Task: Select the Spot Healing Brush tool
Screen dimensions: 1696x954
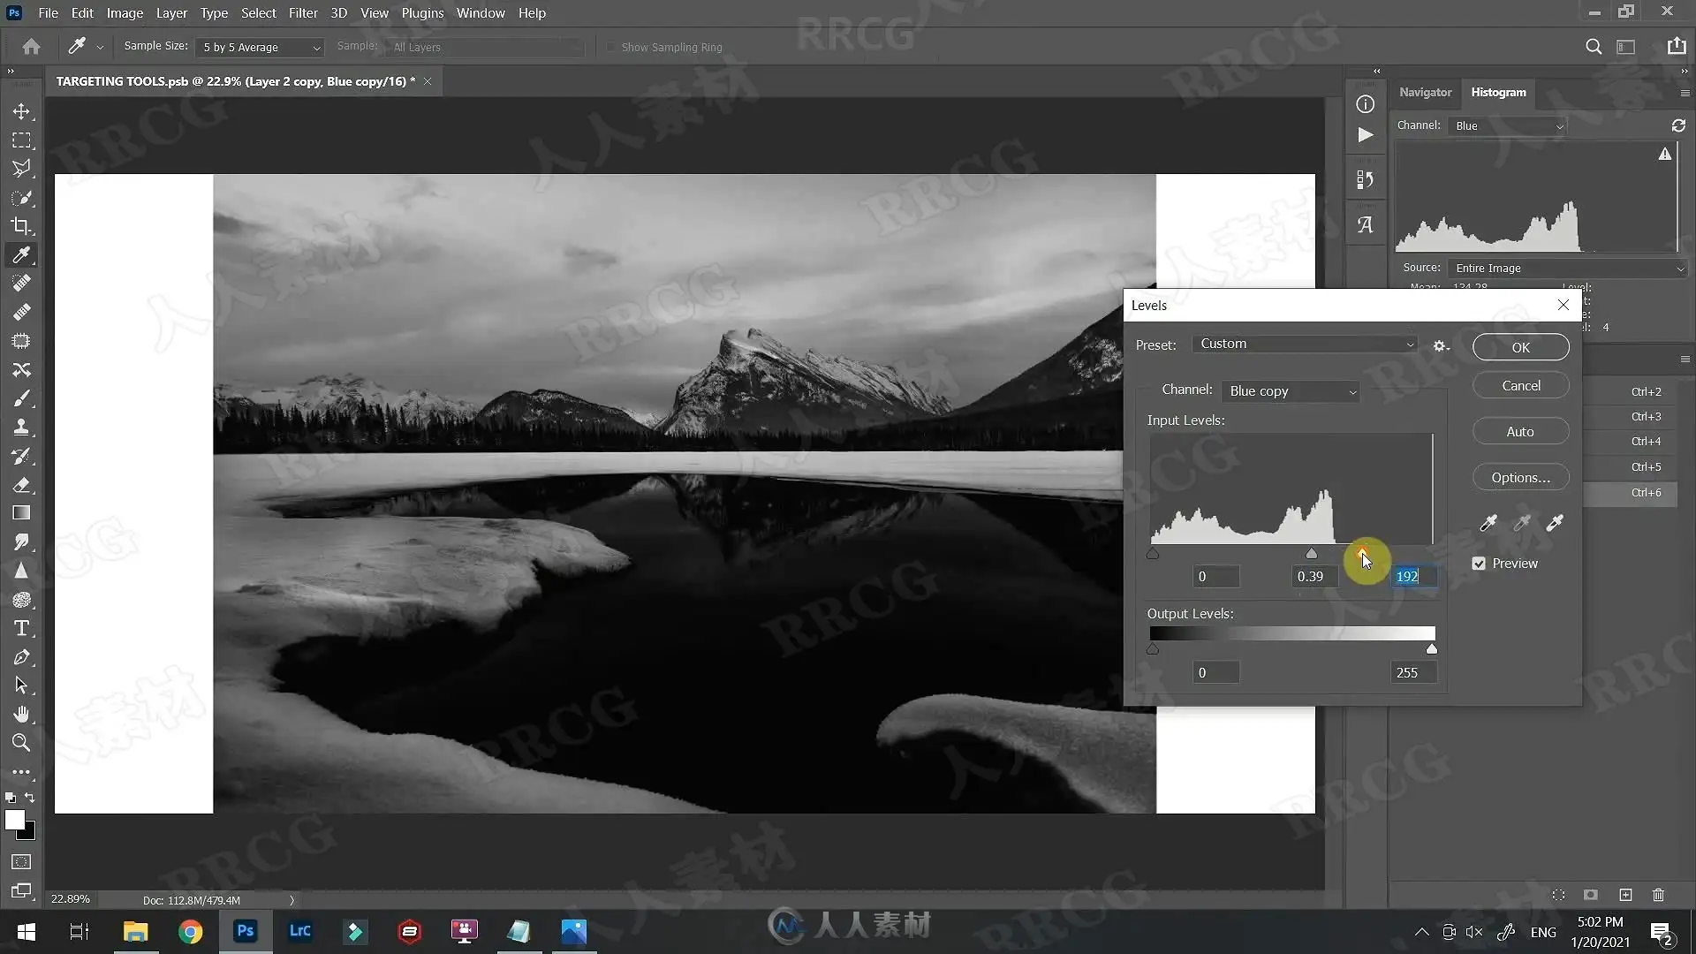Action: (x=22, y=284)
